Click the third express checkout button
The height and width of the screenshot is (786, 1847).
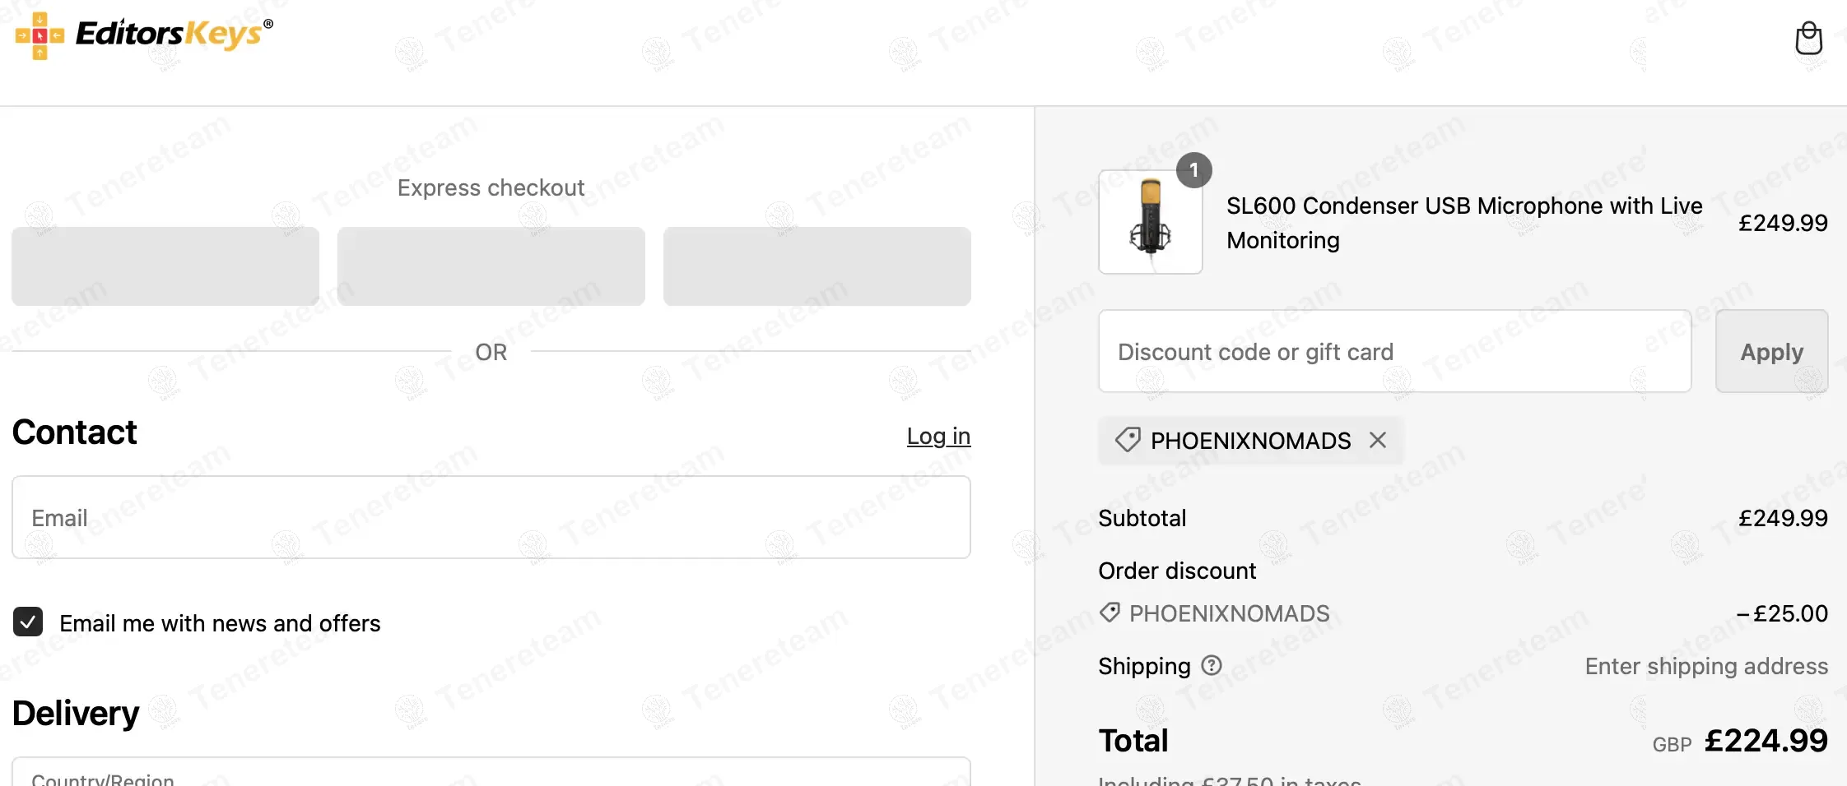click(816, 266)
